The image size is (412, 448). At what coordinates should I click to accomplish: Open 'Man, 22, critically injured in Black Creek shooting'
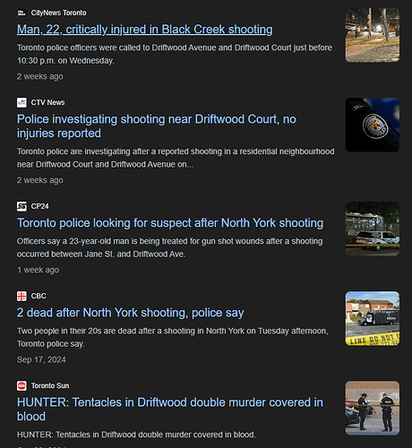click(145, 30)
